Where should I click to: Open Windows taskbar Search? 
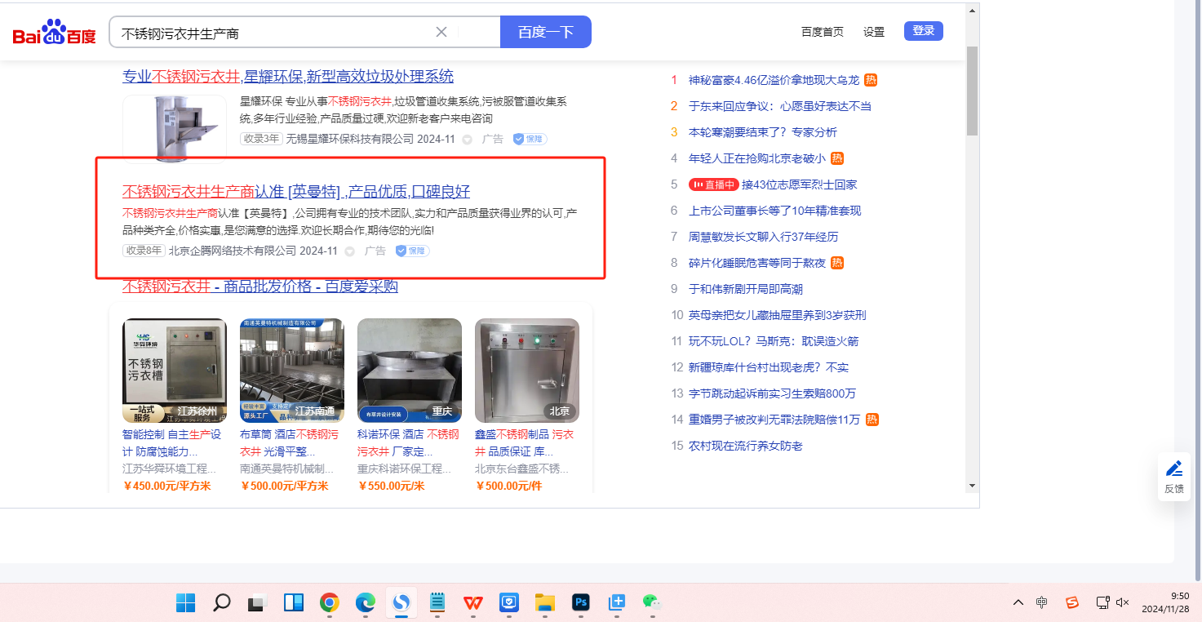click(x=221, y=603)
